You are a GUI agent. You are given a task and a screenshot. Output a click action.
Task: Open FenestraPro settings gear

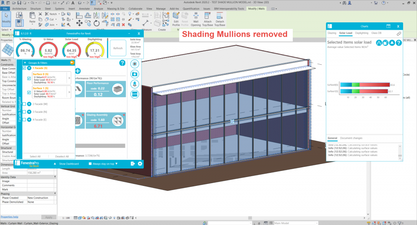[x=140, y=164]
